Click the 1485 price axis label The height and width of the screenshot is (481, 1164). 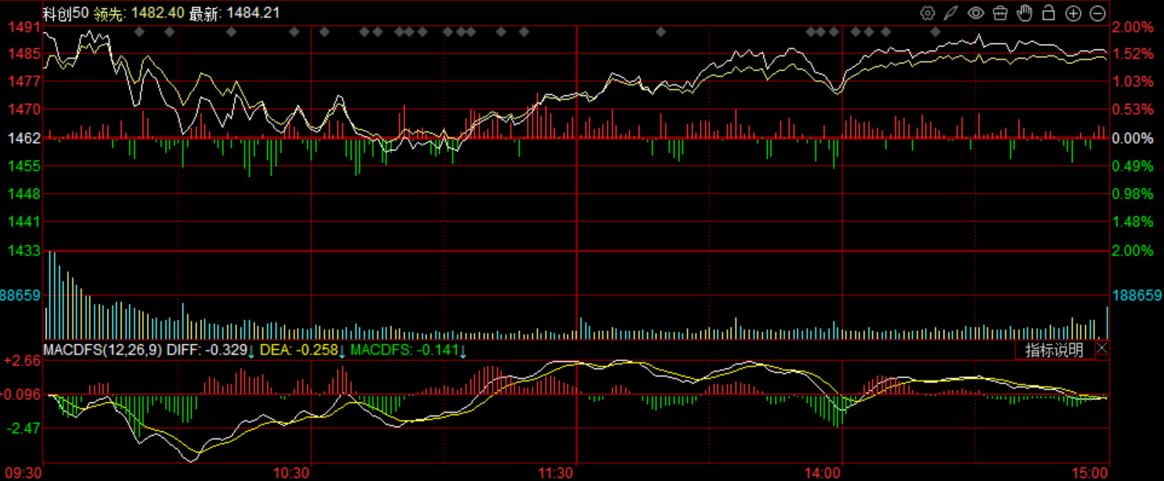(x=25, y=54)
